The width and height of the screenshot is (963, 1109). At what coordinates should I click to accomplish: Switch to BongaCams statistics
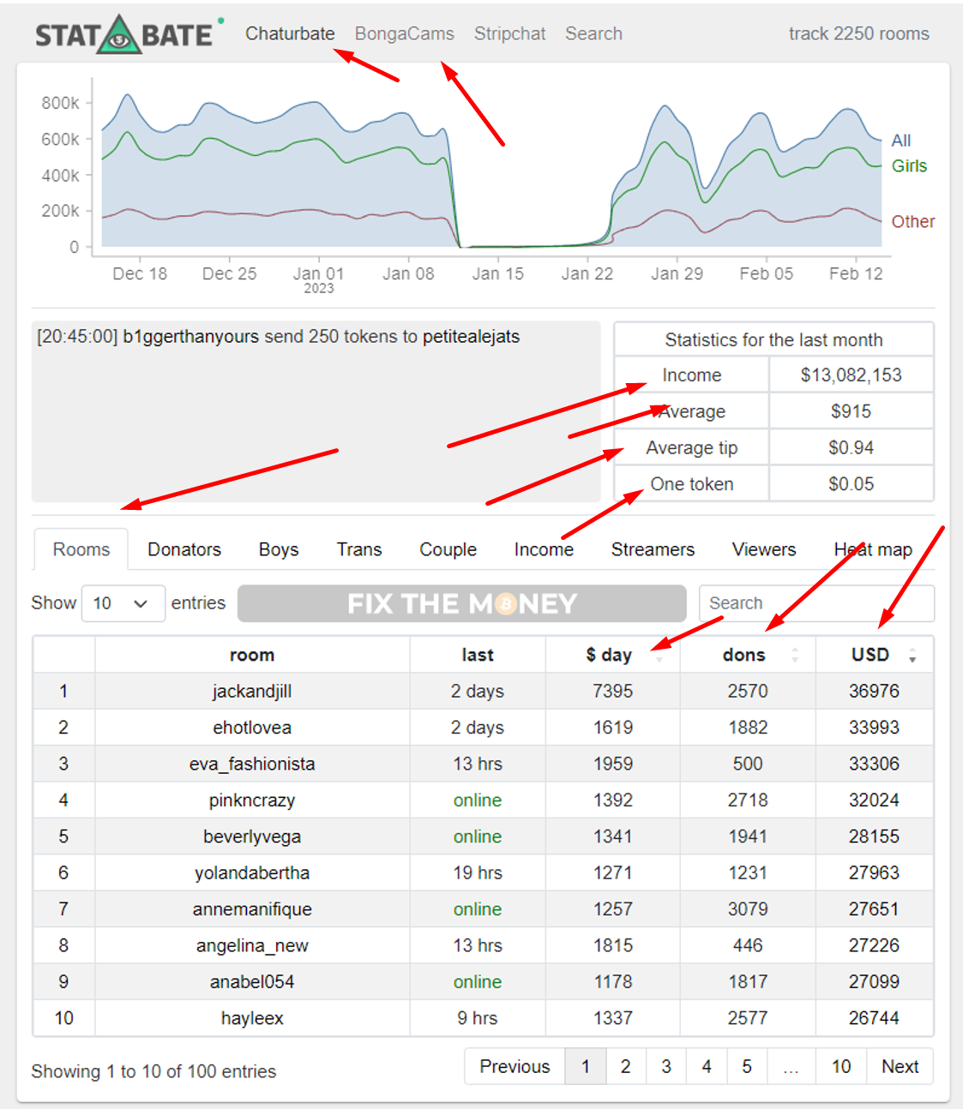point(405,33)
